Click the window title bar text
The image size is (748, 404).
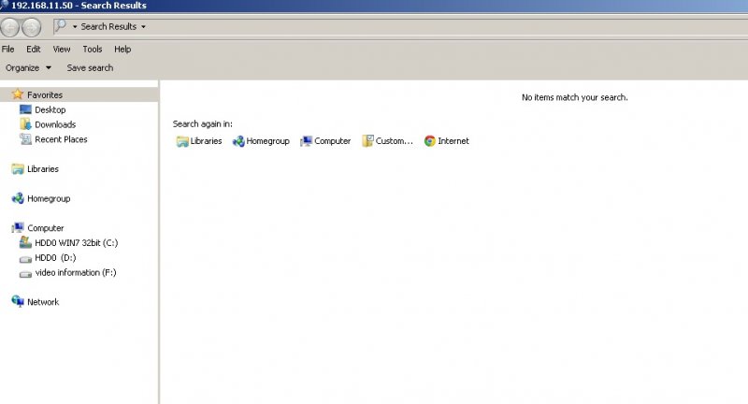[79, 6]
